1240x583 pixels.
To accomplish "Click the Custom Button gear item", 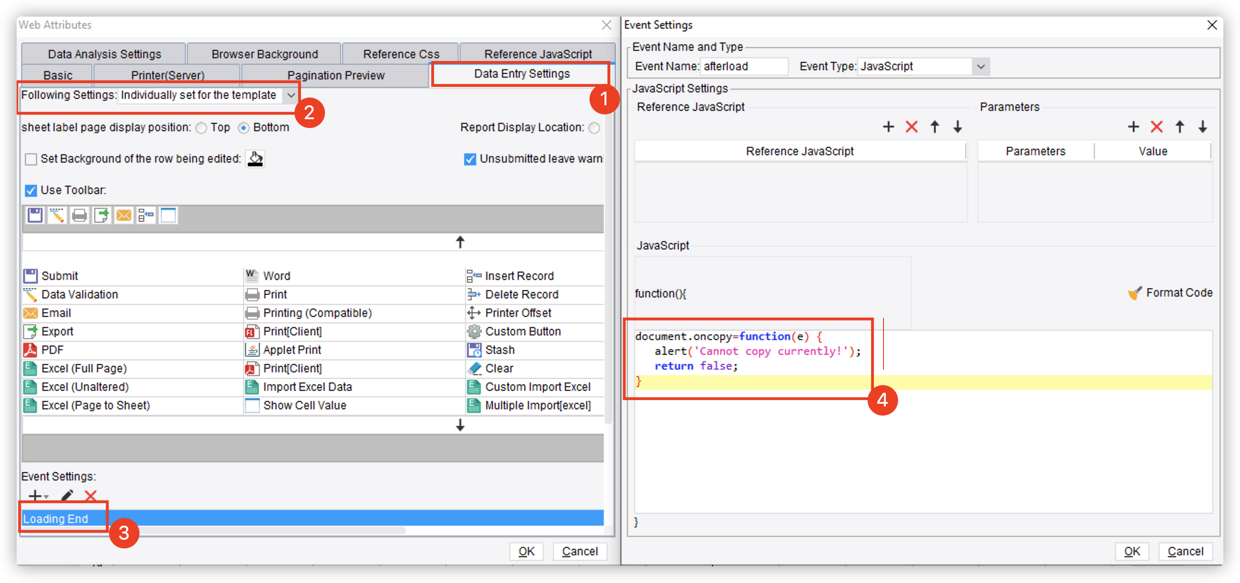I will coord(522,331).
